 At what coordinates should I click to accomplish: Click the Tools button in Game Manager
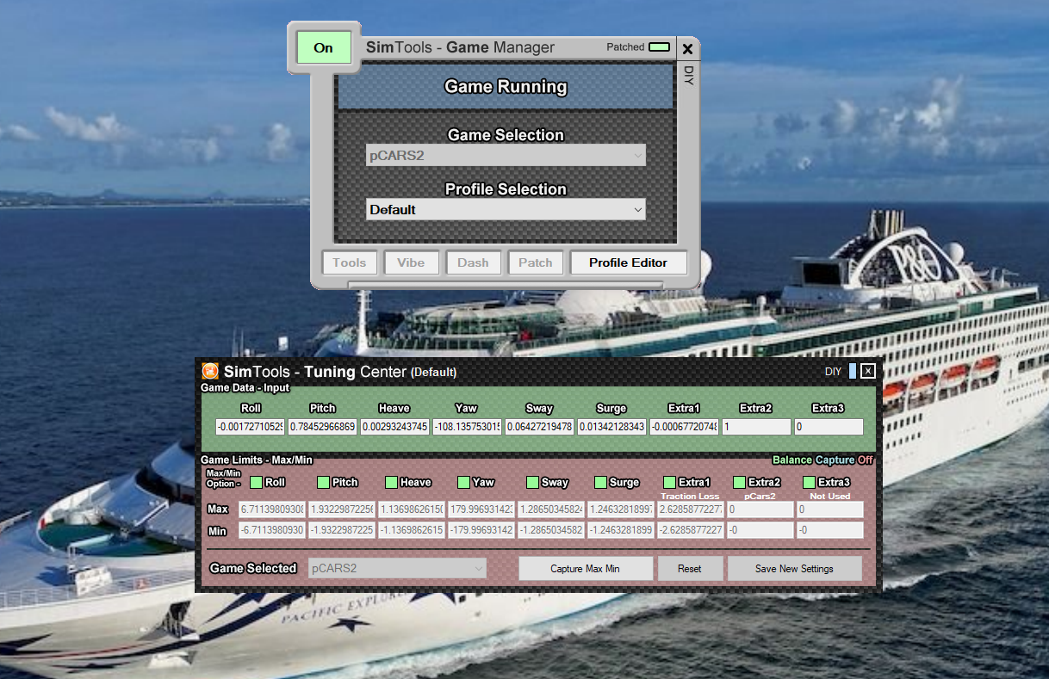350,262
